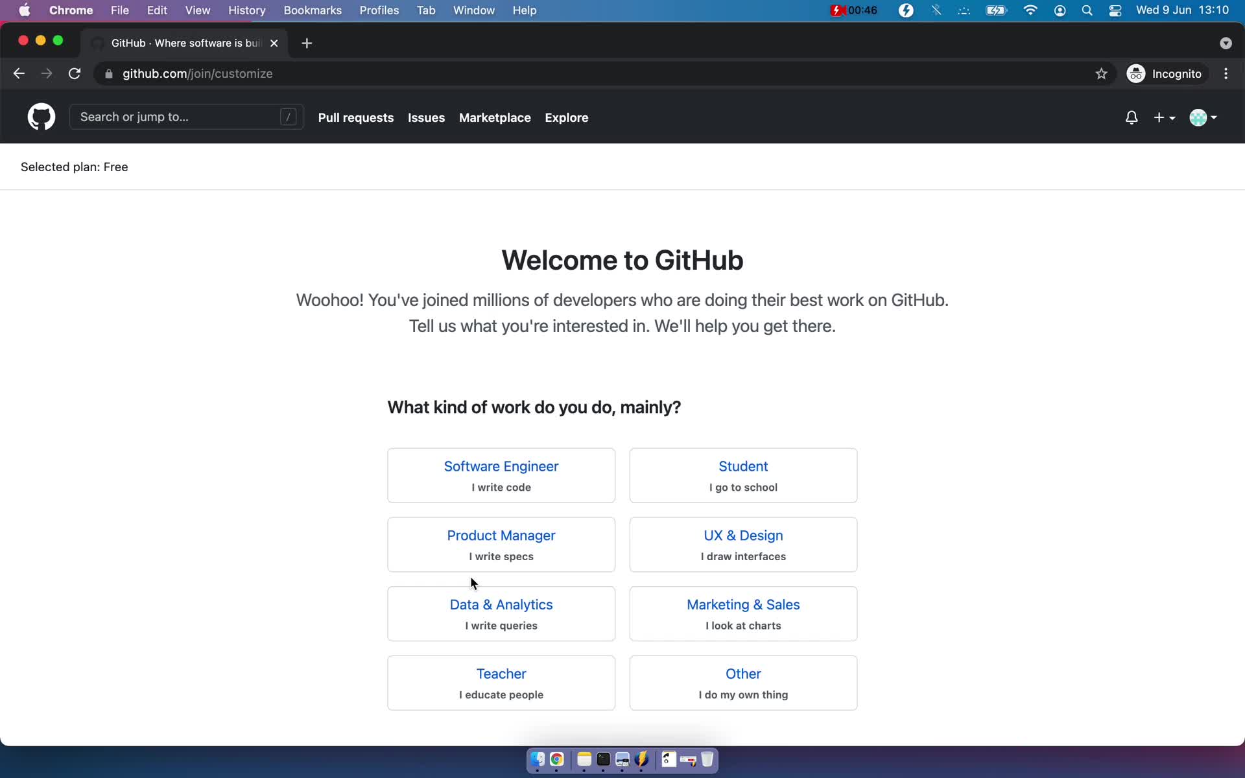The height and width of the screenshot is (778, 1245).
Task: Pick Product Manager as your work
Action: pos(501,545)
